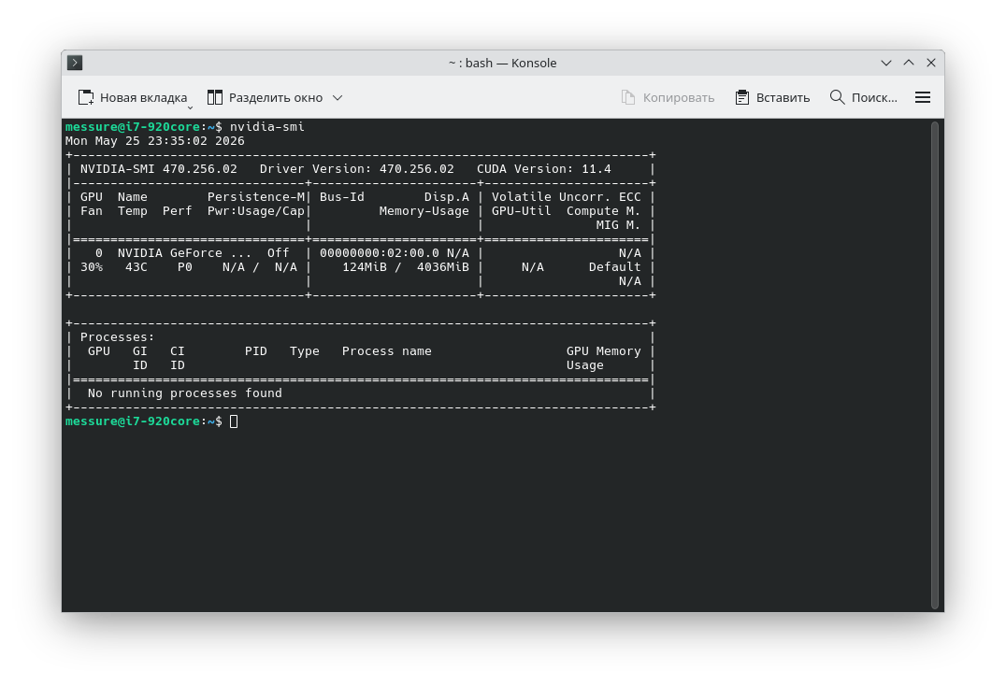Click the 'PID' column header
Image resolution: width=1006 pixels, height=685 pixels.
(x=256, y=350)
